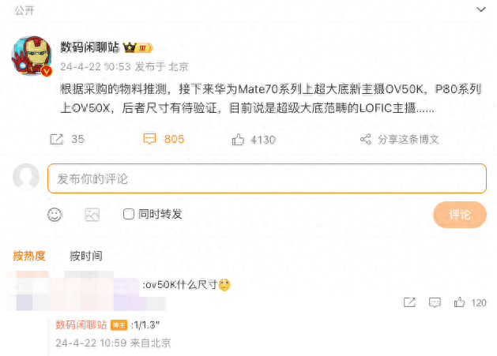Click the 分享这条博文 link
497x356 pixels.
click(409, 140)
